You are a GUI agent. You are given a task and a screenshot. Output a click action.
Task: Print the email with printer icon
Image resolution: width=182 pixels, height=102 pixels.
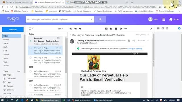tap(129, 41)
